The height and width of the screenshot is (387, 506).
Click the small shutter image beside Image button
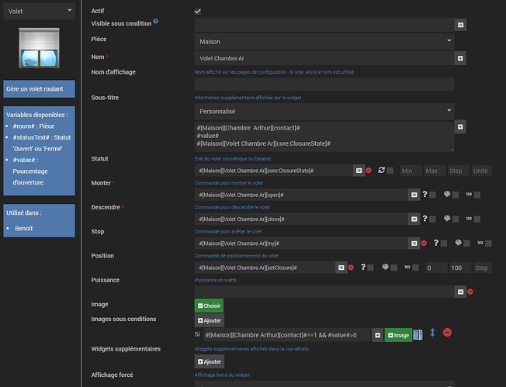pos(418,335)
